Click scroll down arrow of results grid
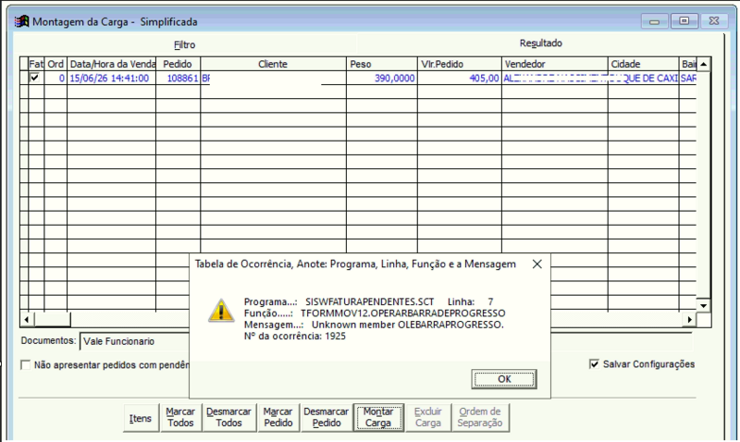This screenshot has height=442, width=740. (x=703, y=306)
